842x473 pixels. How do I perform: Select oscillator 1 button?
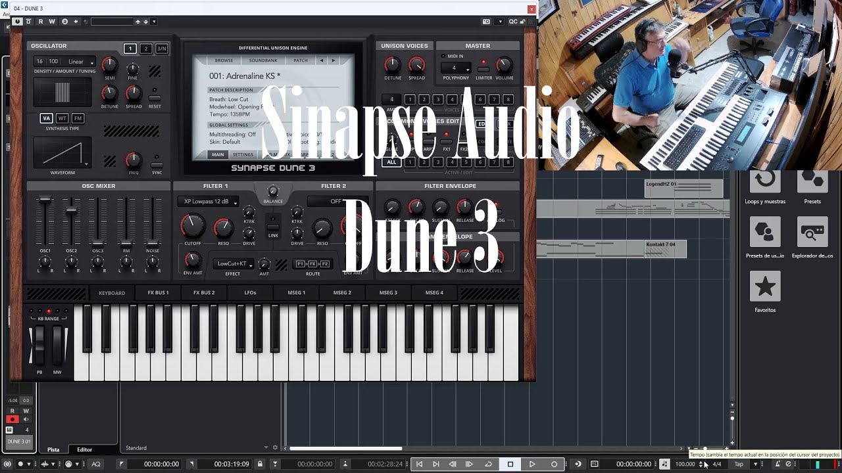click(130, 49)
